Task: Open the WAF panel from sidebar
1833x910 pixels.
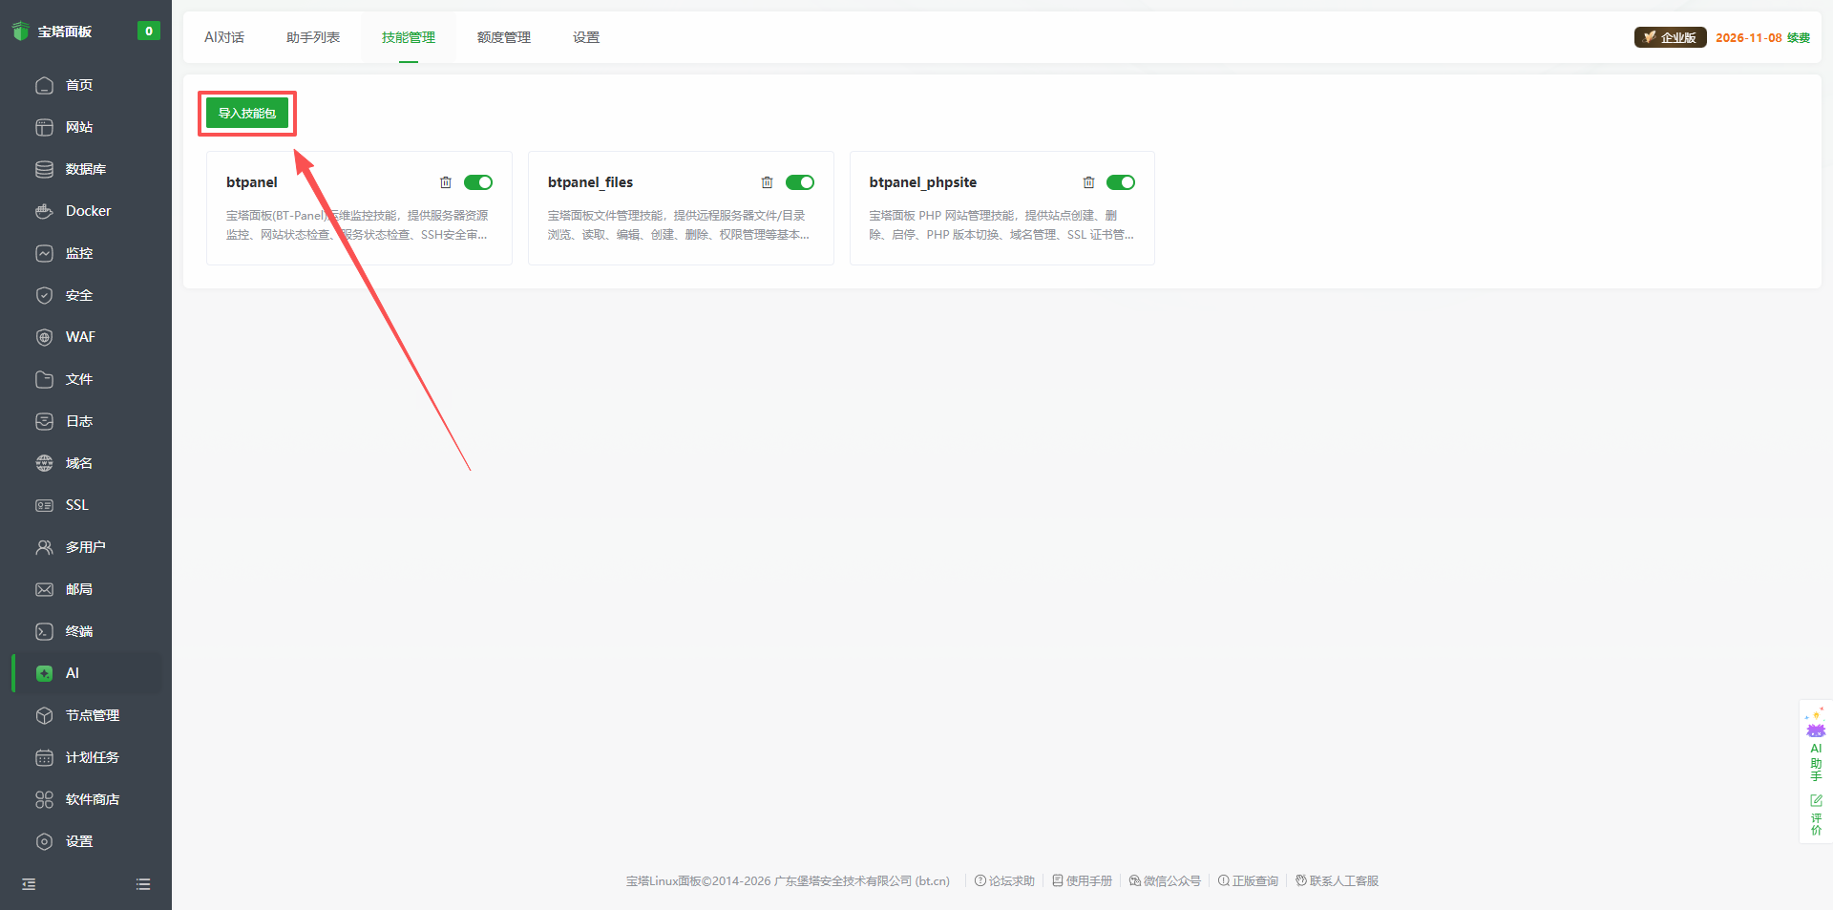Action: pos(80,336)
